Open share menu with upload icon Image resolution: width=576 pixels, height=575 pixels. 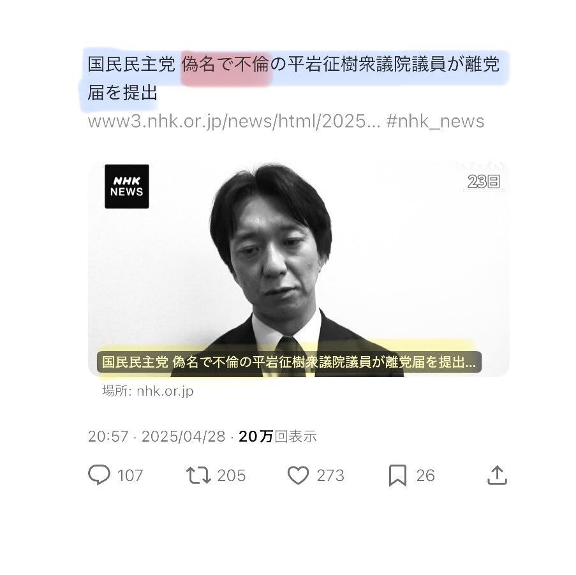click(x=497, y=475)
